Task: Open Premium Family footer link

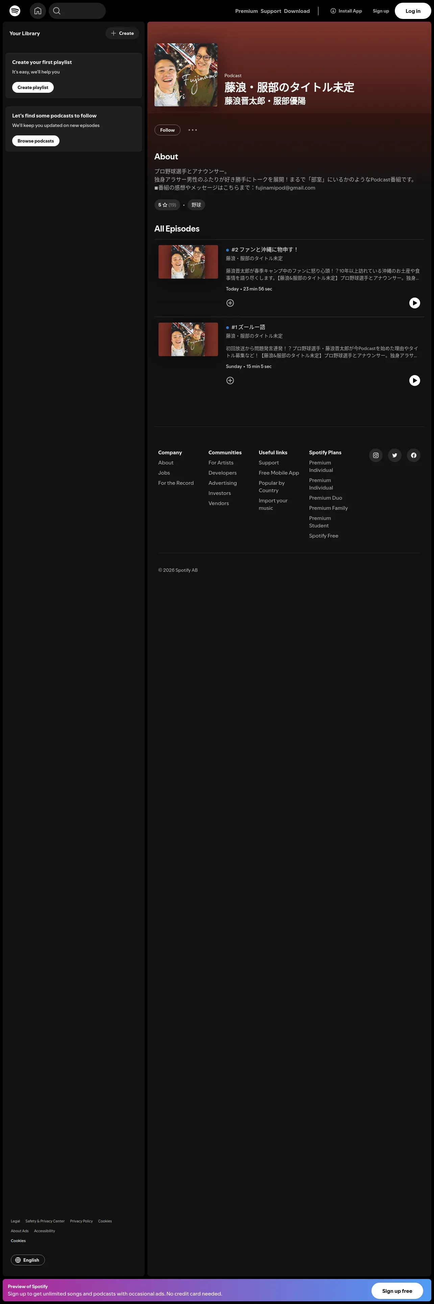Action: [329, 508]
